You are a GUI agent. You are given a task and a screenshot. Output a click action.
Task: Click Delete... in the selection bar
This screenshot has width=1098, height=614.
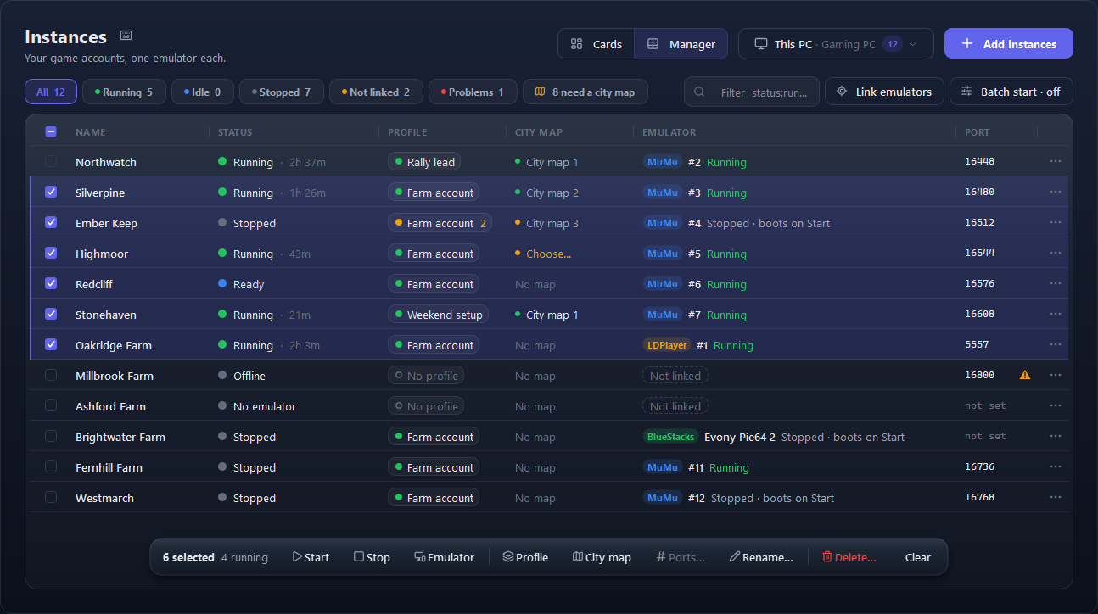click(x=849, y=557)
